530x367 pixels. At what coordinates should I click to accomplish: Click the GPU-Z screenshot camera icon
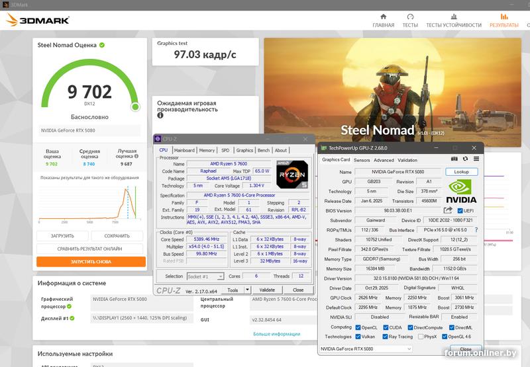(x=454, y=159)
